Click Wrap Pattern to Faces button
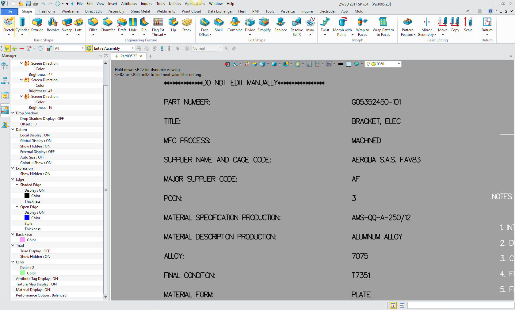The width and height of the screenshot is (515, 310). click(383, 27)
